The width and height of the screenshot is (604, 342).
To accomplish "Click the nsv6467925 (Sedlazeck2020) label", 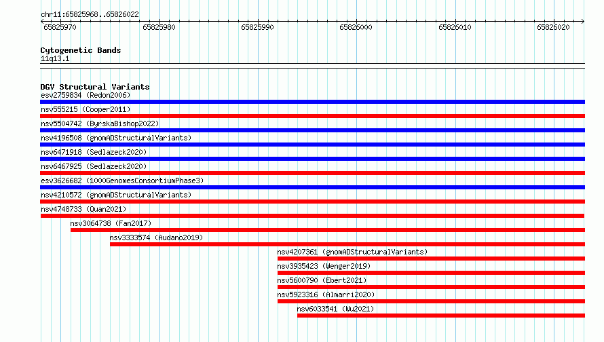I will (94, 166).
